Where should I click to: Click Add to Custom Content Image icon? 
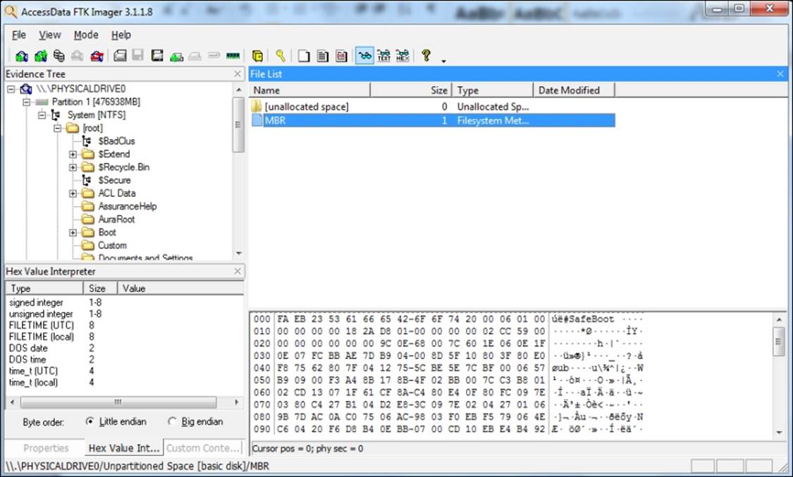point(176,56)
